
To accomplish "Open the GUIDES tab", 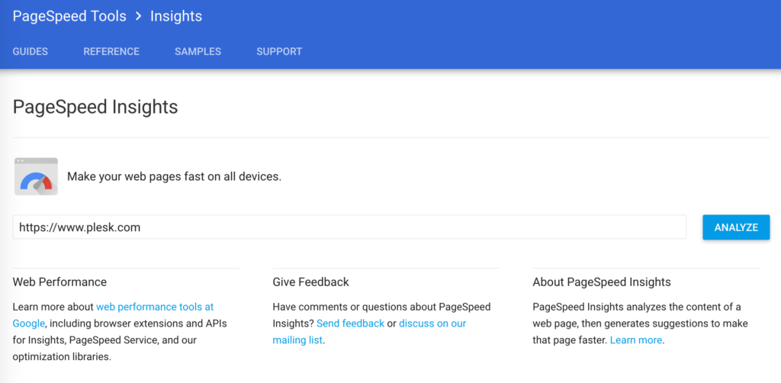I will (31, 51).
